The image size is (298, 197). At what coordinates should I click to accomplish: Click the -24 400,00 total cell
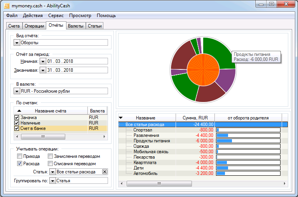pyautogui.click(x=195, y=124)
